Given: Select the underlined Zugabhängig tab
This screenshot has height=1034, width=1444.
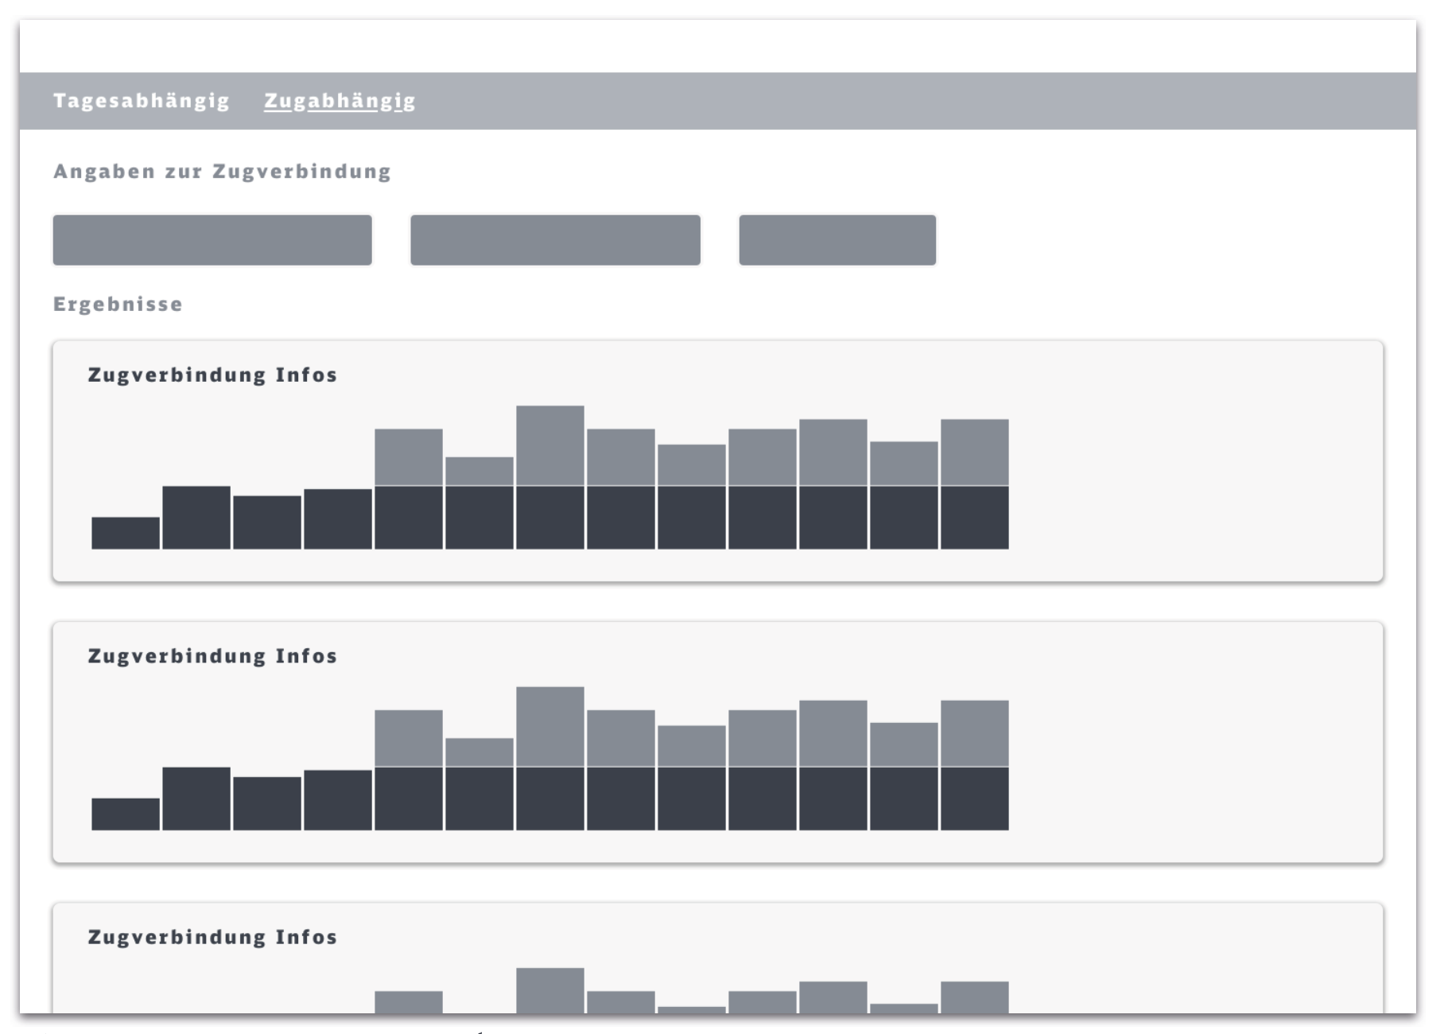Looking at the screenshot, I should [340, 101].
